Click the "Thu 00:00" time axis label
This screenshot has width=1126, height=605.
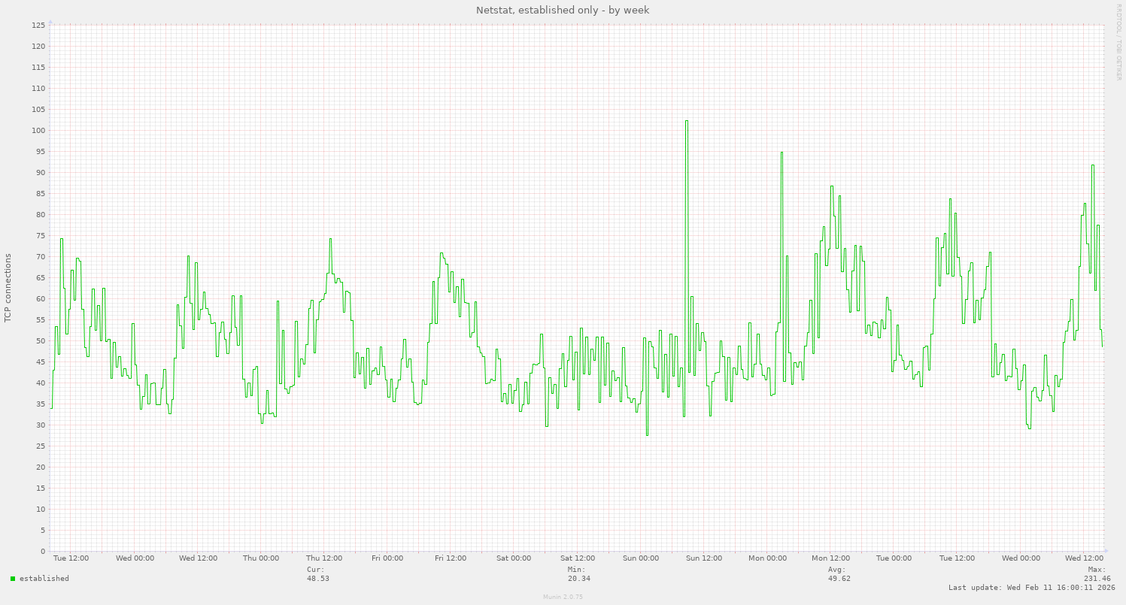pos(261,558)
